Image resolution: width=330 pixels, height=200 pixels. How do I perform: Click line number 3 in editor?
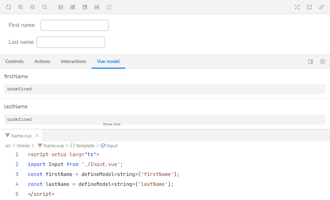pos(17,174)
